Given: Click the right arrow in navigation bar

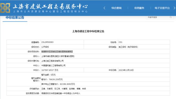Looking at the screenshot, I should (174, 8).
